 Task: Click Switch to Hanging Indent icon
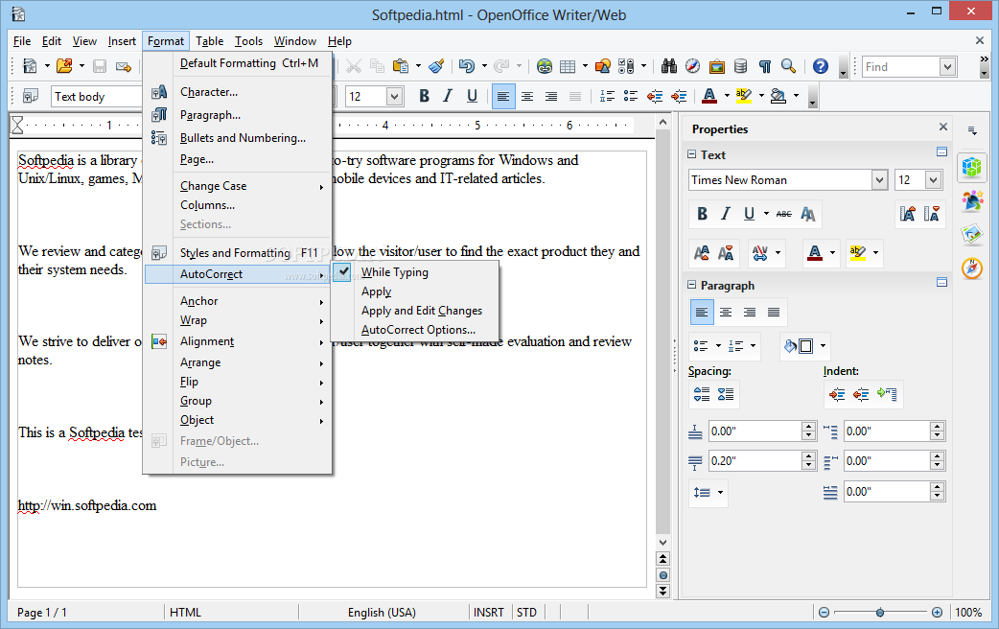[x=887, y=394]
